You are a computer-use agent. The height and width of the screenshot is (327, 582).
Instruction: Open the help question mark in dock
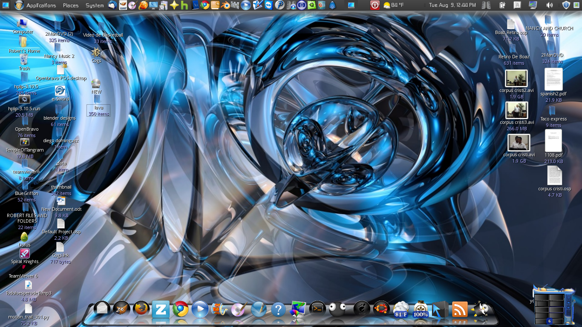click(278, 309)
